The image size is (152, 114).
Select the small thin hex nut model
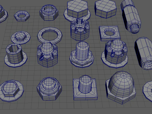22,16
